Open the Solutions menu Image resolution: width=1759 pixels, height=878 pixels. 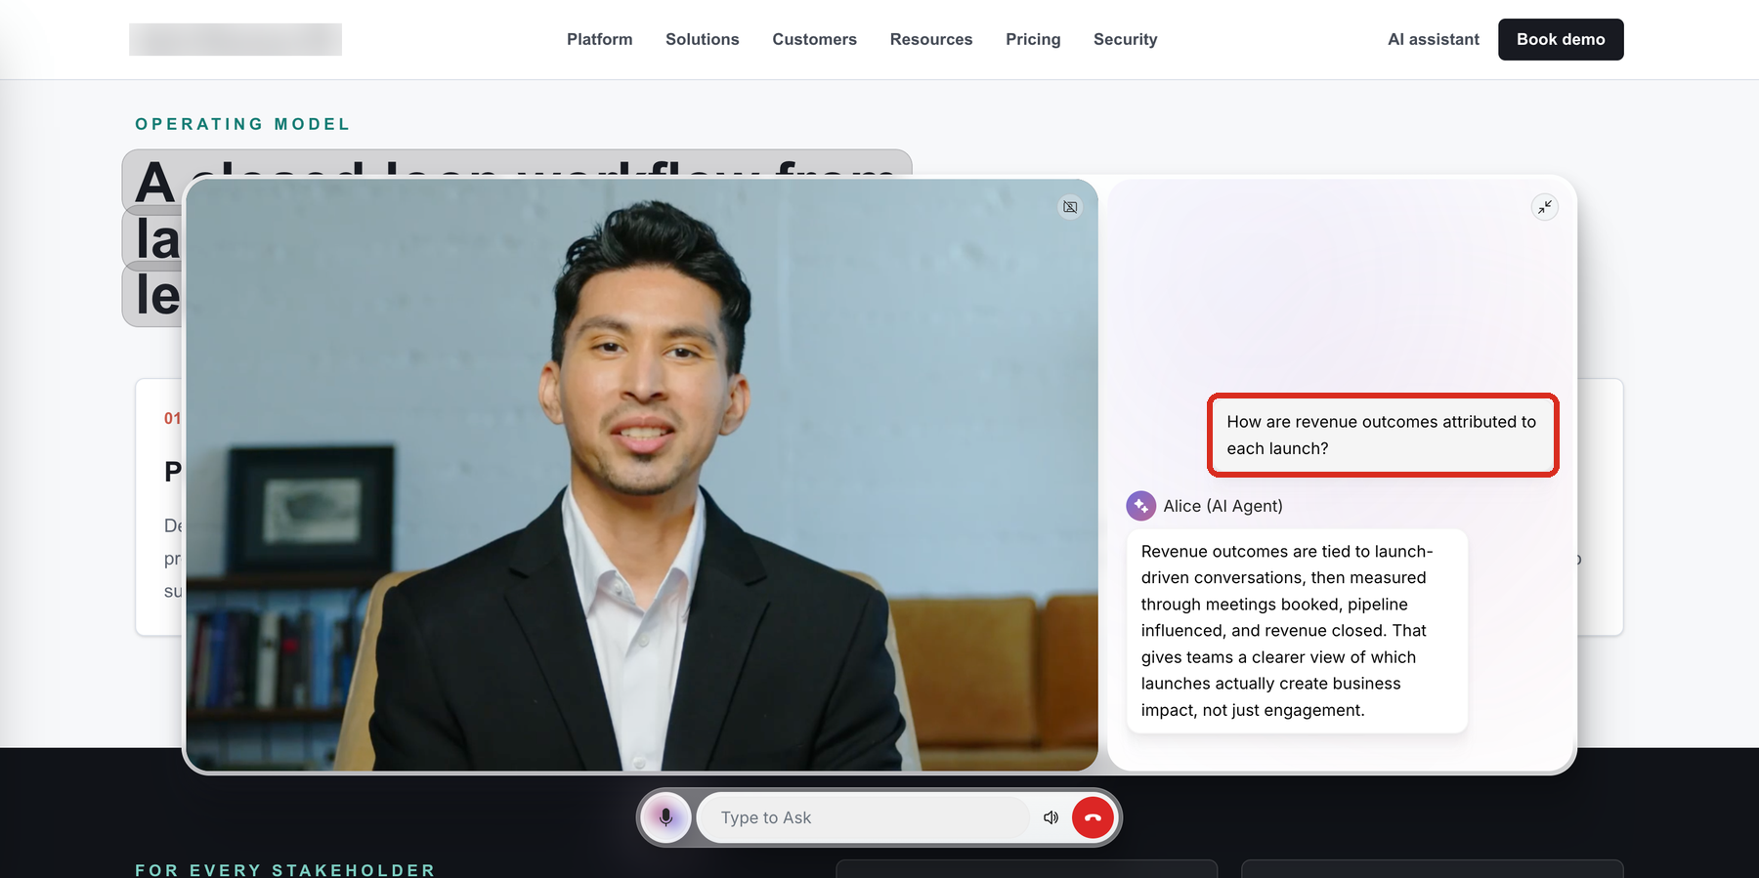point(703,39)
